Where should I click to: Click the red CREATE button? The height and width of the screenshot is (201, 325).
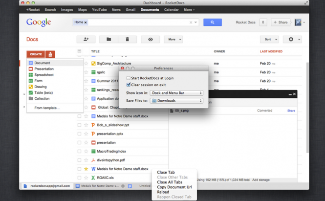point(36,54)
